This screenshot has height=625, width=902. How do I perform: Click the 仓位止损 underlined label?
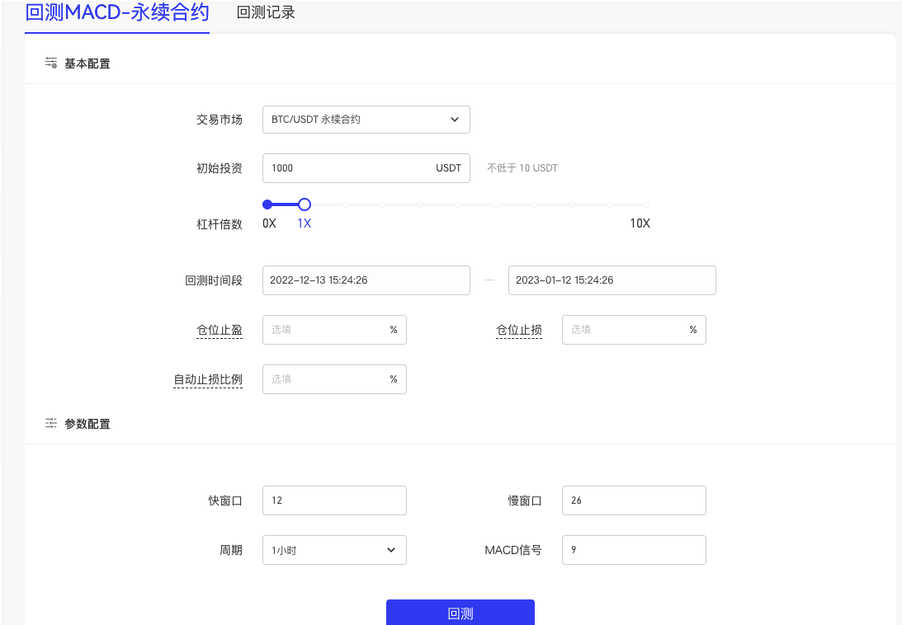click(519, 330)
